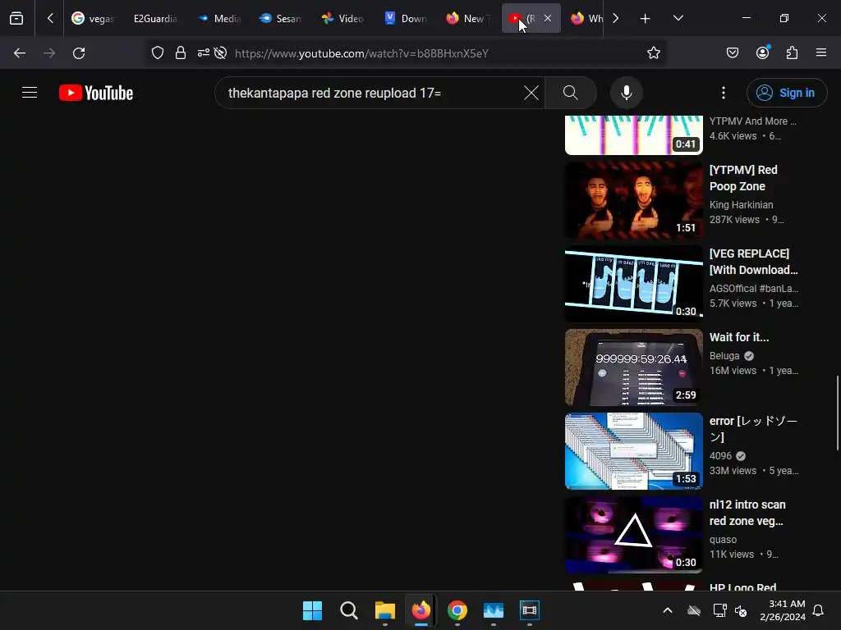Screen dimensions: 841x630
Task: Open King Harkinian channel name
Action: [x=742, y=205]
